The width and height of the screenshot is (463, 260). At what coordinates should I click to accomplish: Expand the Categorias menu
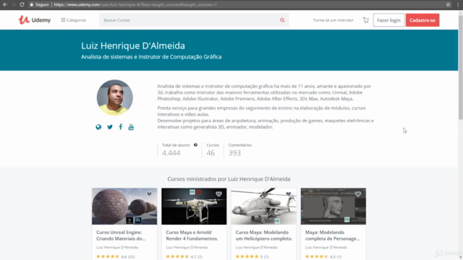pyautogui.click(x=74, y=20)
